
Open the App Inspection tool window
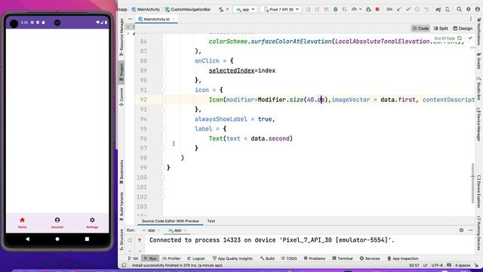pyautogui.click(x=402, y=258)
